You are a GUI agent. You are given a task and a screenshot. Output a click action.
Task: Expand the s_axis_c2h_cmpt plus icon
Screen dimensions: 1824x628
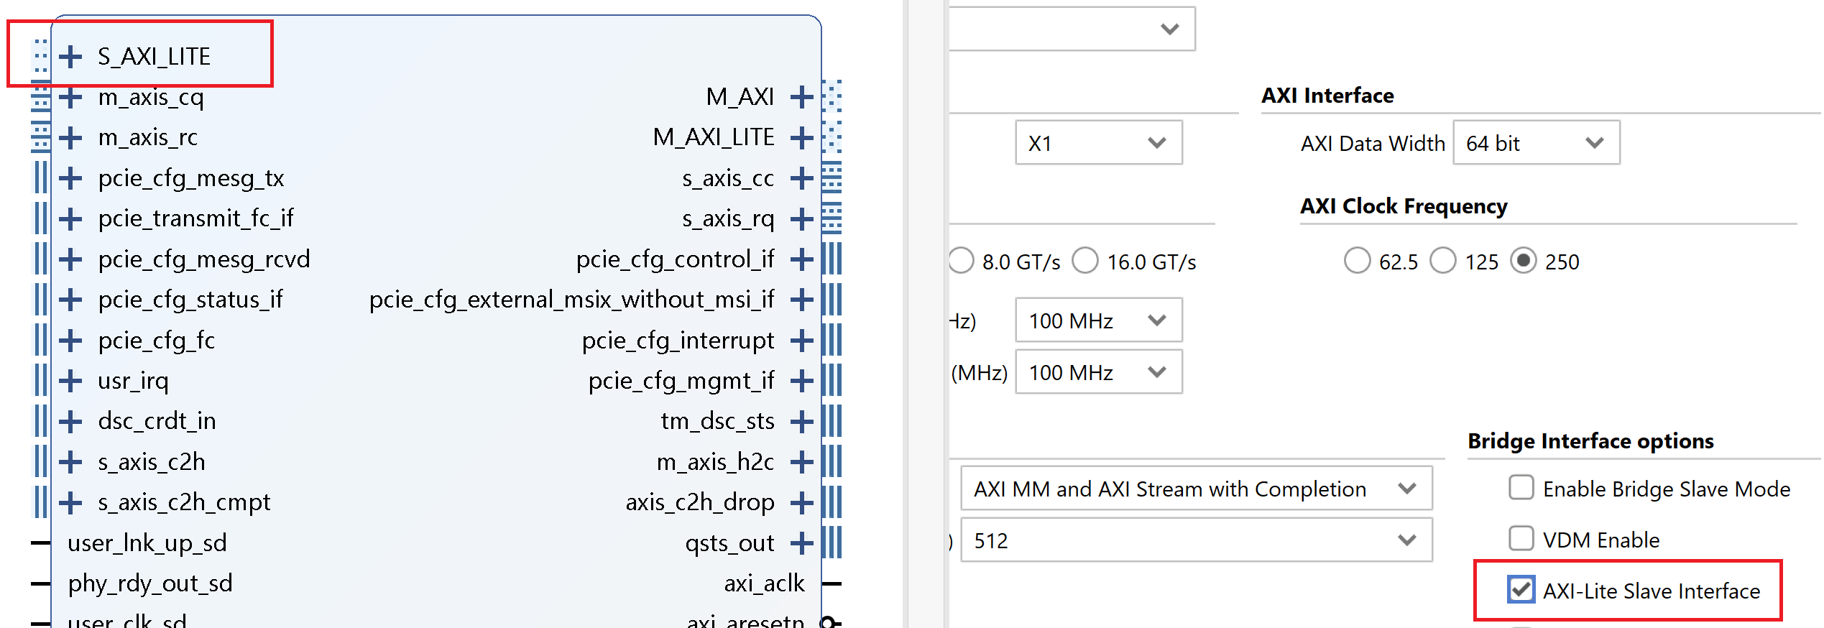[x=70, y=502]
